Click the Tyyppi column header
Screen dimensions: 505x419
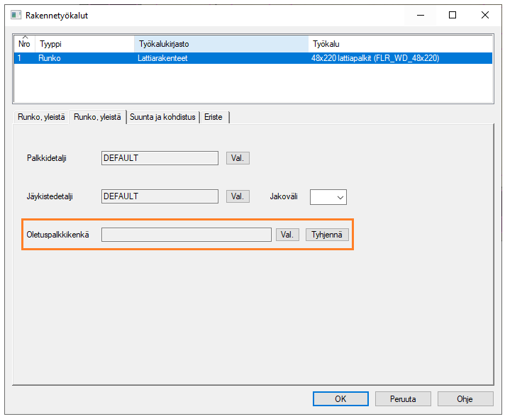tap(84, 44)
